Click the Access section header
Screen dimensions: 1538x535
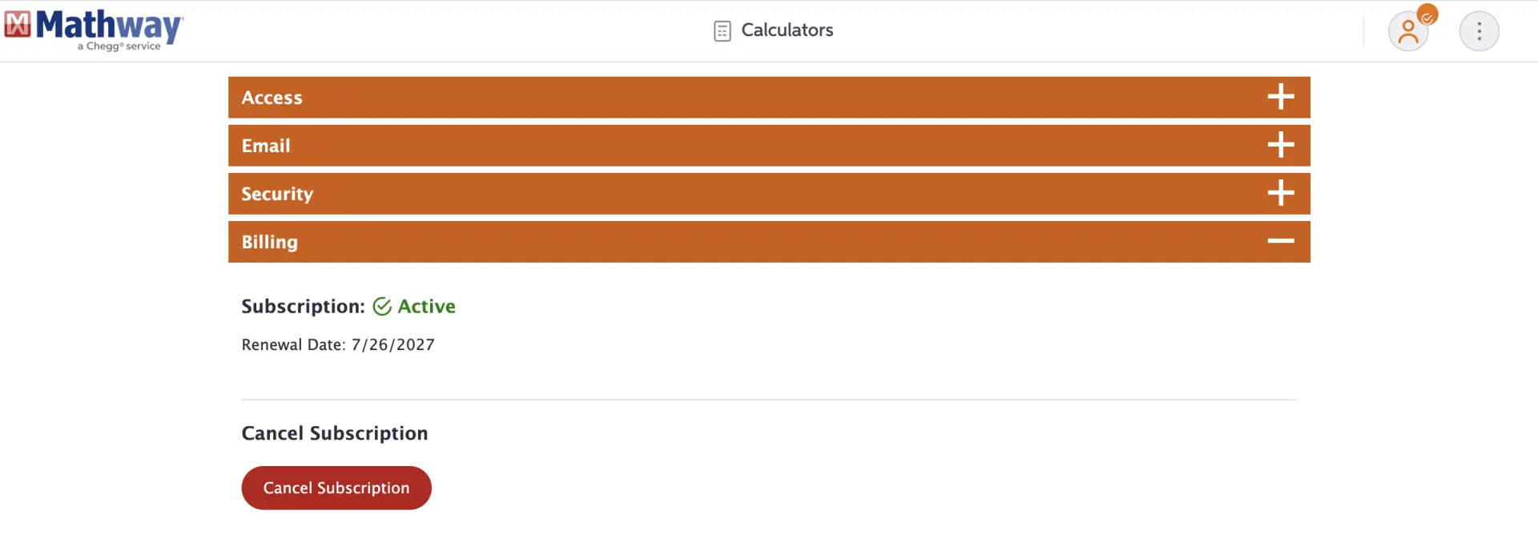coord(769,97)
